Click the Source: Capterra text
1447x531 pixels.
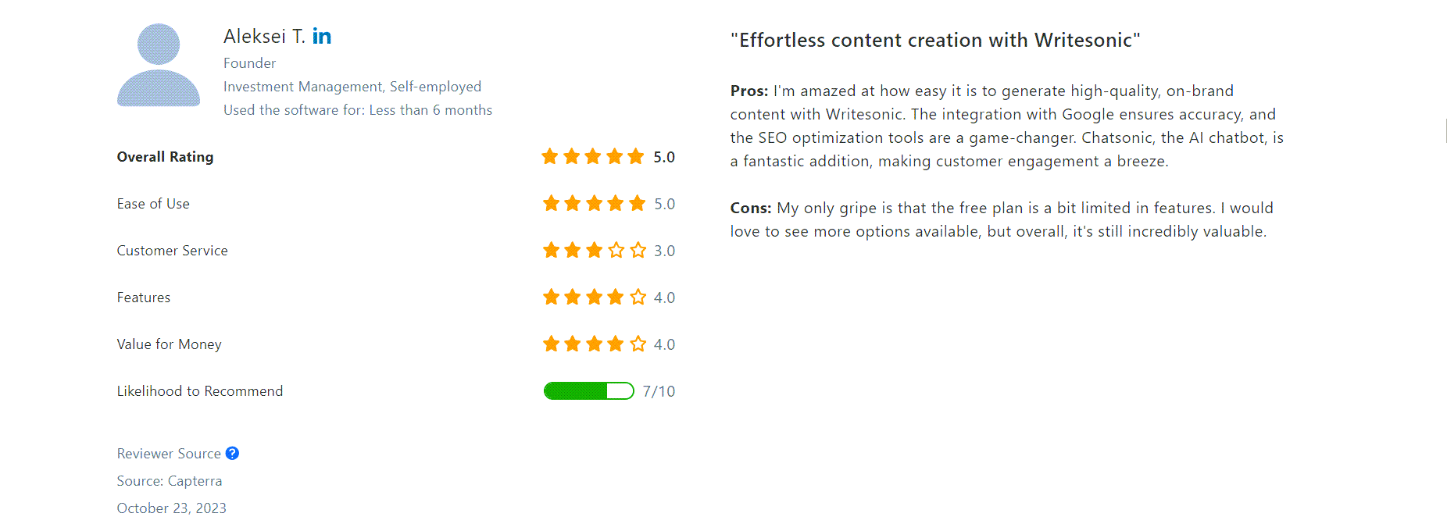click(170, 481)
